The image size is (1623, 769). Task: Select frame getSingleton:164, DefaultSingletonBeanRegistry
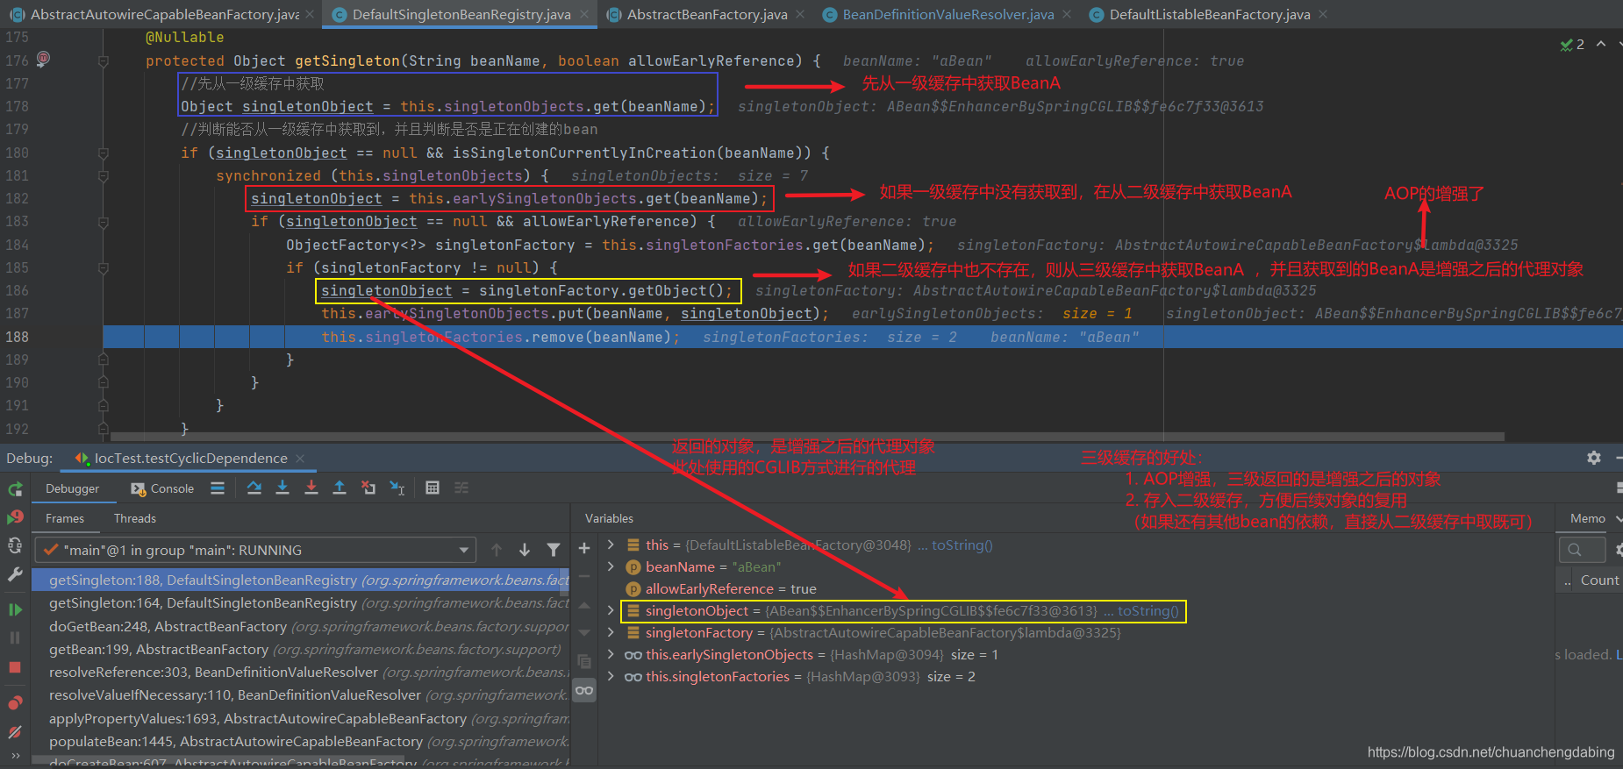[300, 602]
